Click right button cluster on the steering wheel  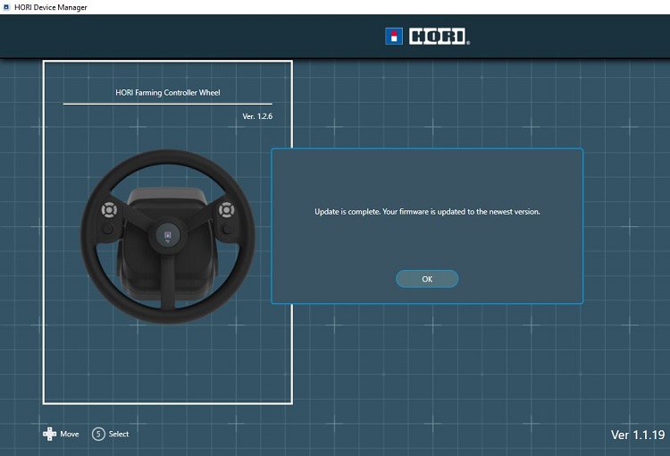point(227,211)
